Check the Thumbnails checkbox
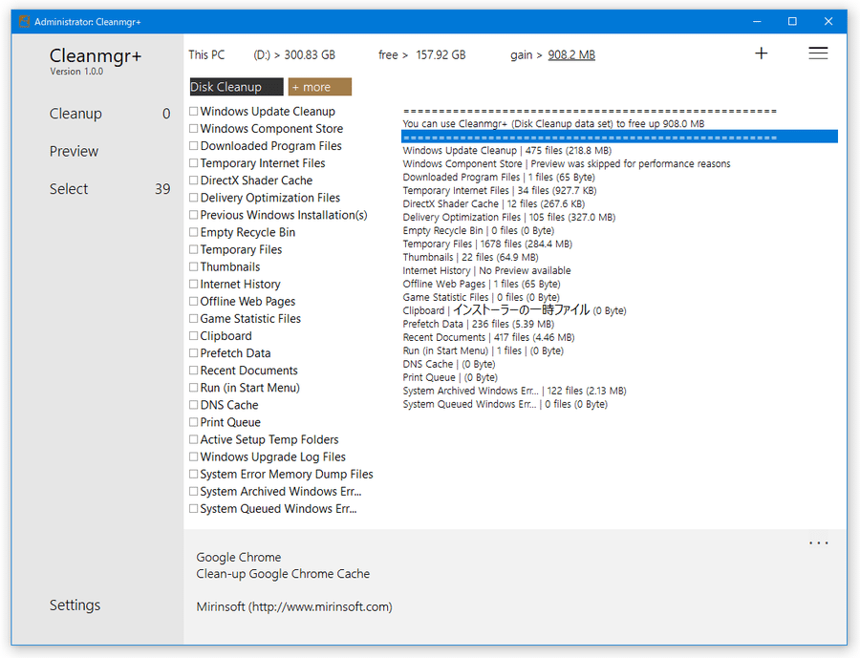860x658 pixels. coord(194,267)
